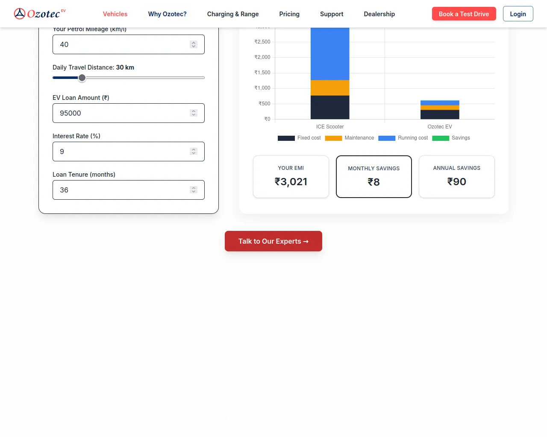Click the "ICE Scooter" axis label
547x437 pixels.
click(x=330, y=127)
